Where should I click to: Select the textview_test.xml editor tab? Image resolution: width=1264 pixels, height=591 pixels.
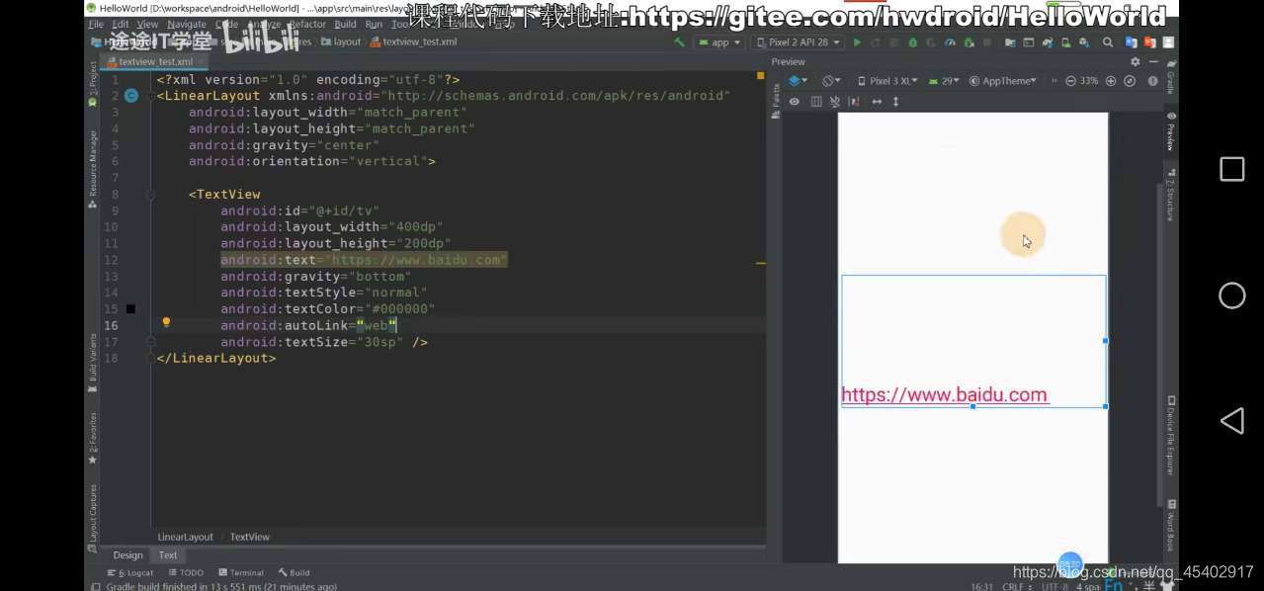coord(156,61)
